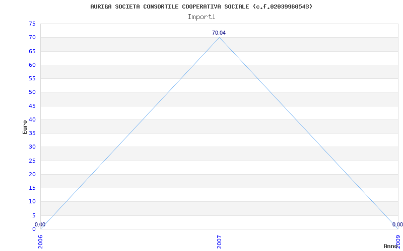Click the 50 y-axis tick label
The width and height of the screenshot is (403, 251).
(32, 92)
